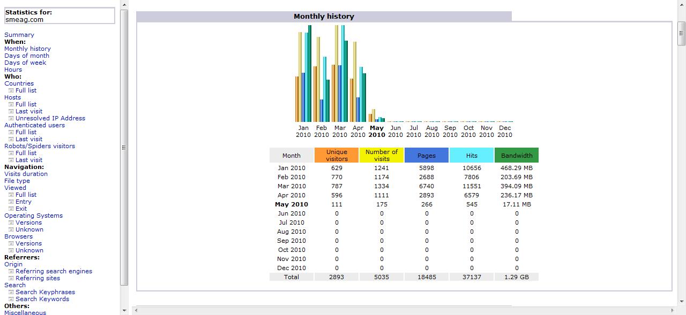Click the Statistics for smeag.com box
This screenshot has height=315, width=686.
click(x=59, y=16)
